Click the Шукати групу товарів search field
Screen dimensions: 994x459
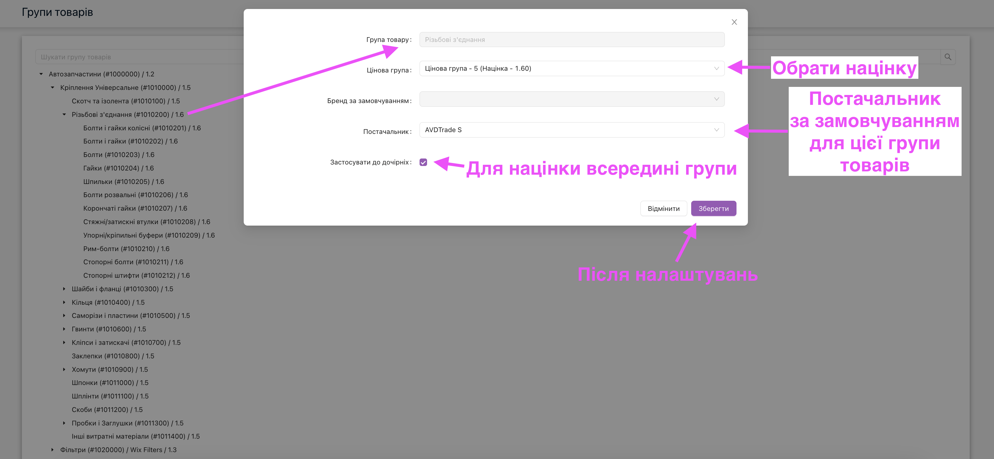coord(139,57)
